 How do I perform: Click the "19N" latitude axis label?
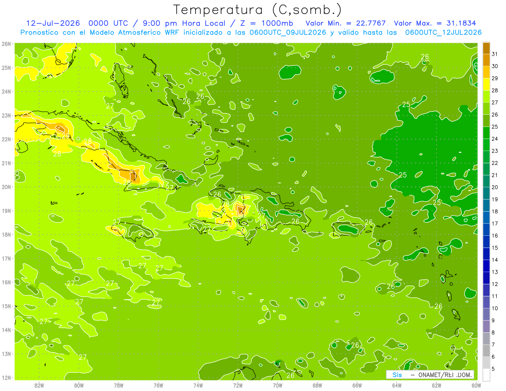(6, 211)
